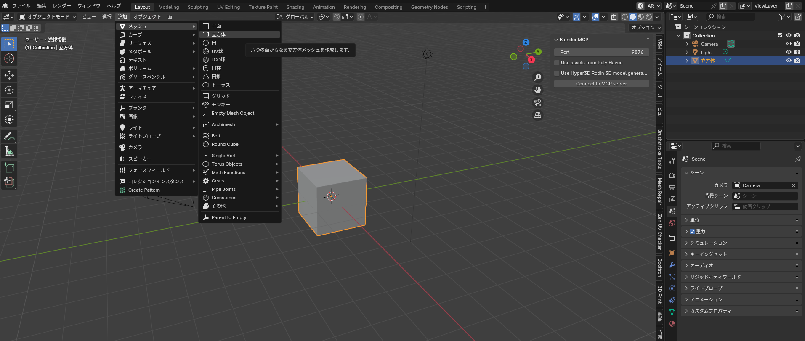Select the Annotate tool
The width and height of the screenshot is (805, 341).
click(9, 136)
